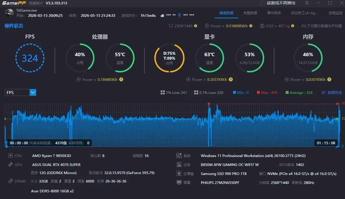Screen dimensions: 345x199
Task: Click the CPU chip icon in specs
Action: (x=10, y=155)
